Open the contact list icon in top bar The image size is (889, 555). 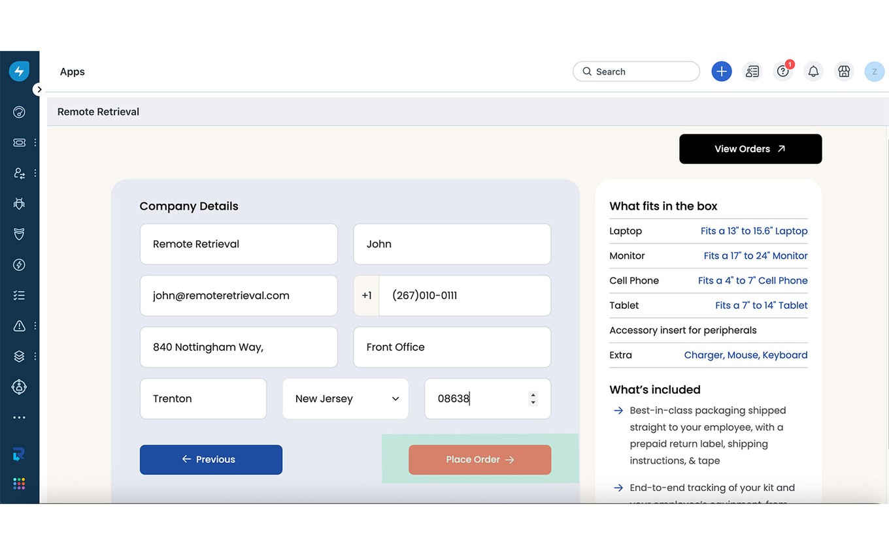click(x=752, y=71)
